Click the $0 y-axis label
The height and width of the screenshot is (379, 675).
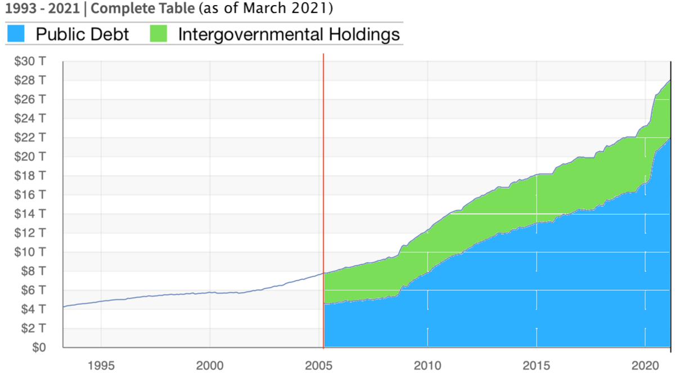pyautogui.click(x=38, y=348)
